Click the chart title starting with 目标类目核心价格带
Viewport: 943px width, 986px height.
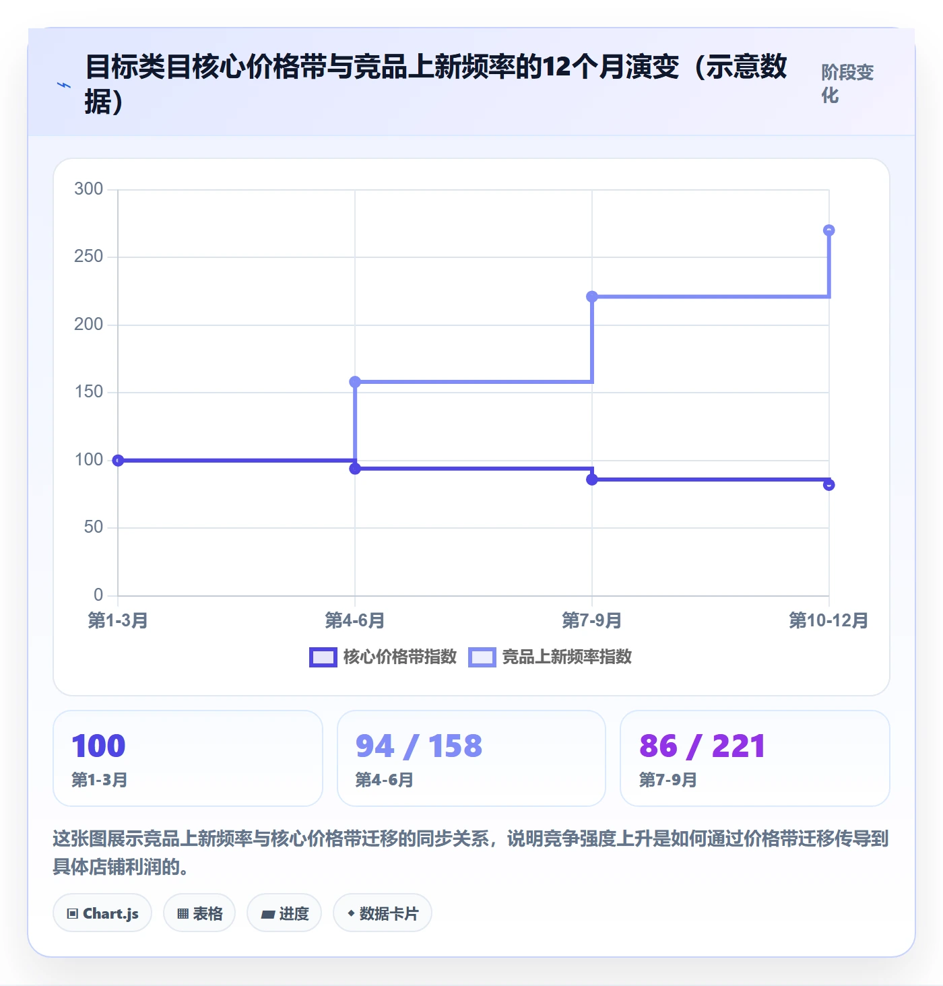(x=436, y=84)
